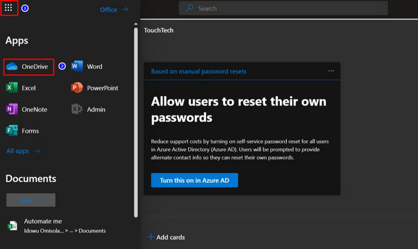The height and width of the screenshot is (249, 418).
Task: Open the Automate me Excel document
Action: (x=42, y=222)
